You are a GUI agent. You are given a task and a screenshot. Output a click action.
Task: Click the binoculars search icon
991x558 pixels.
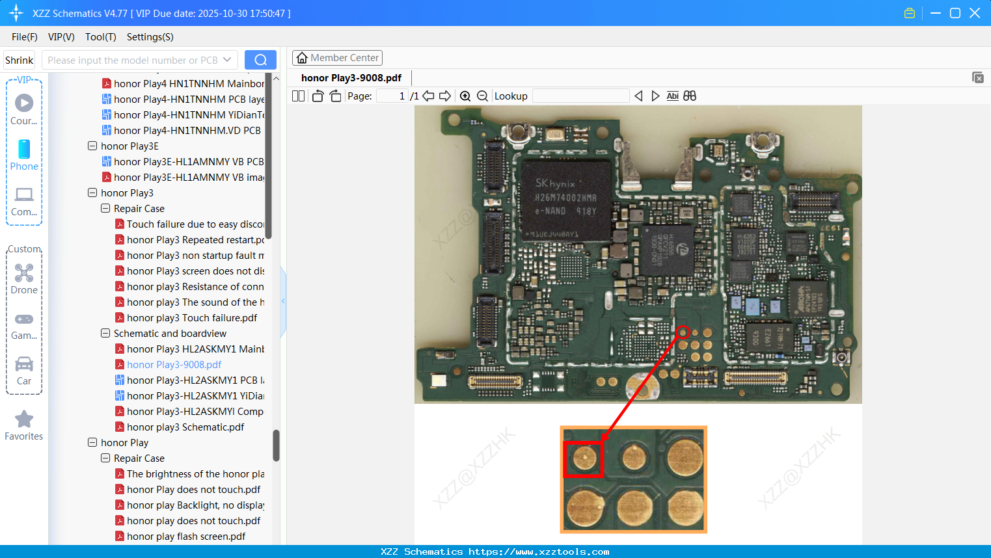[690, 96]
